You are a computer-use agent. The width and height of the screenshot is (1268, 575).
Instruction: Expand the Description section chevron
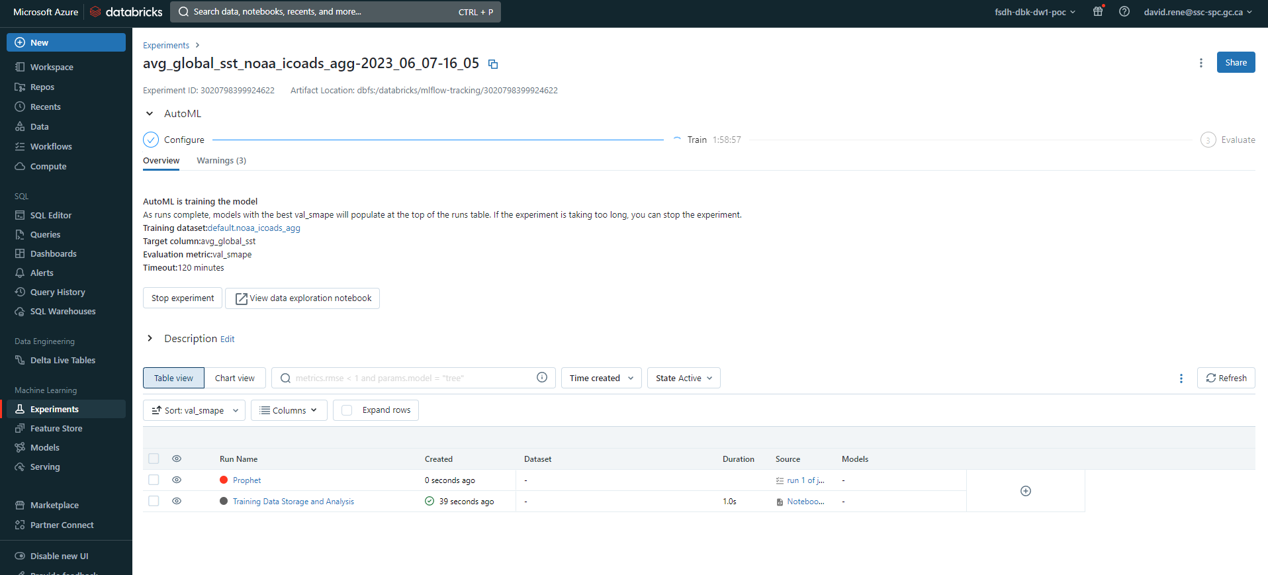[150, 339]
